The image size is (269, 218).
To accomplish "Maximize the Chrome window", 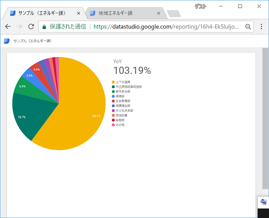I will point(240,6).
